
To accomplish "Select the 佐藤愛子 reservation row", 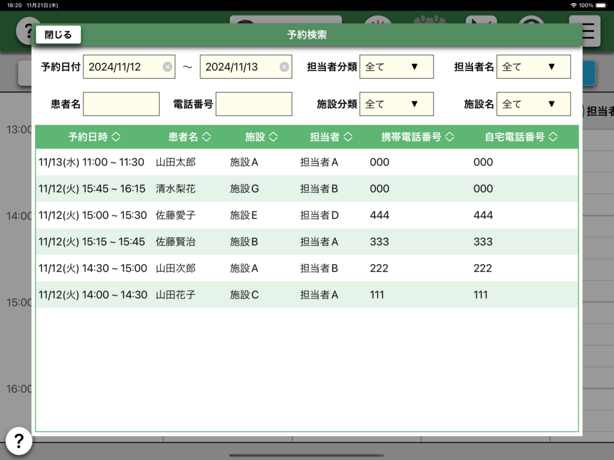I will click(x=306, y=215).
